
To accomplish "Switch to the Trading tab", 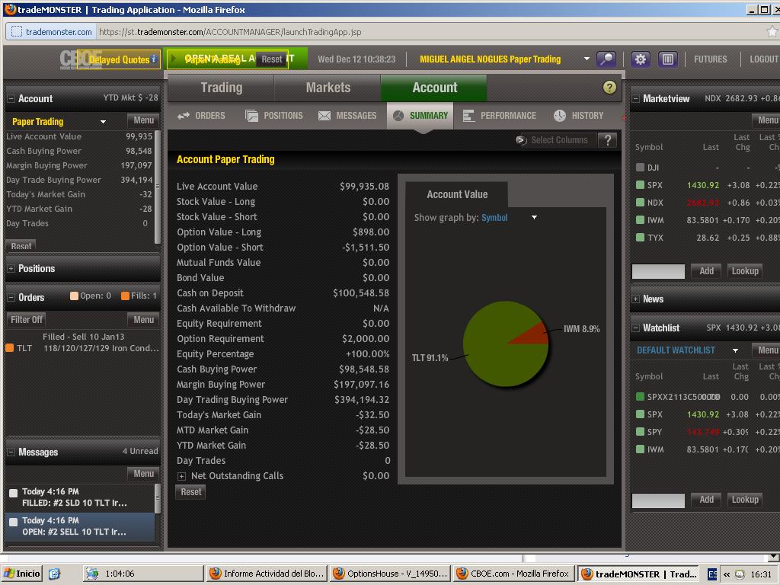I will pos(221,88).
